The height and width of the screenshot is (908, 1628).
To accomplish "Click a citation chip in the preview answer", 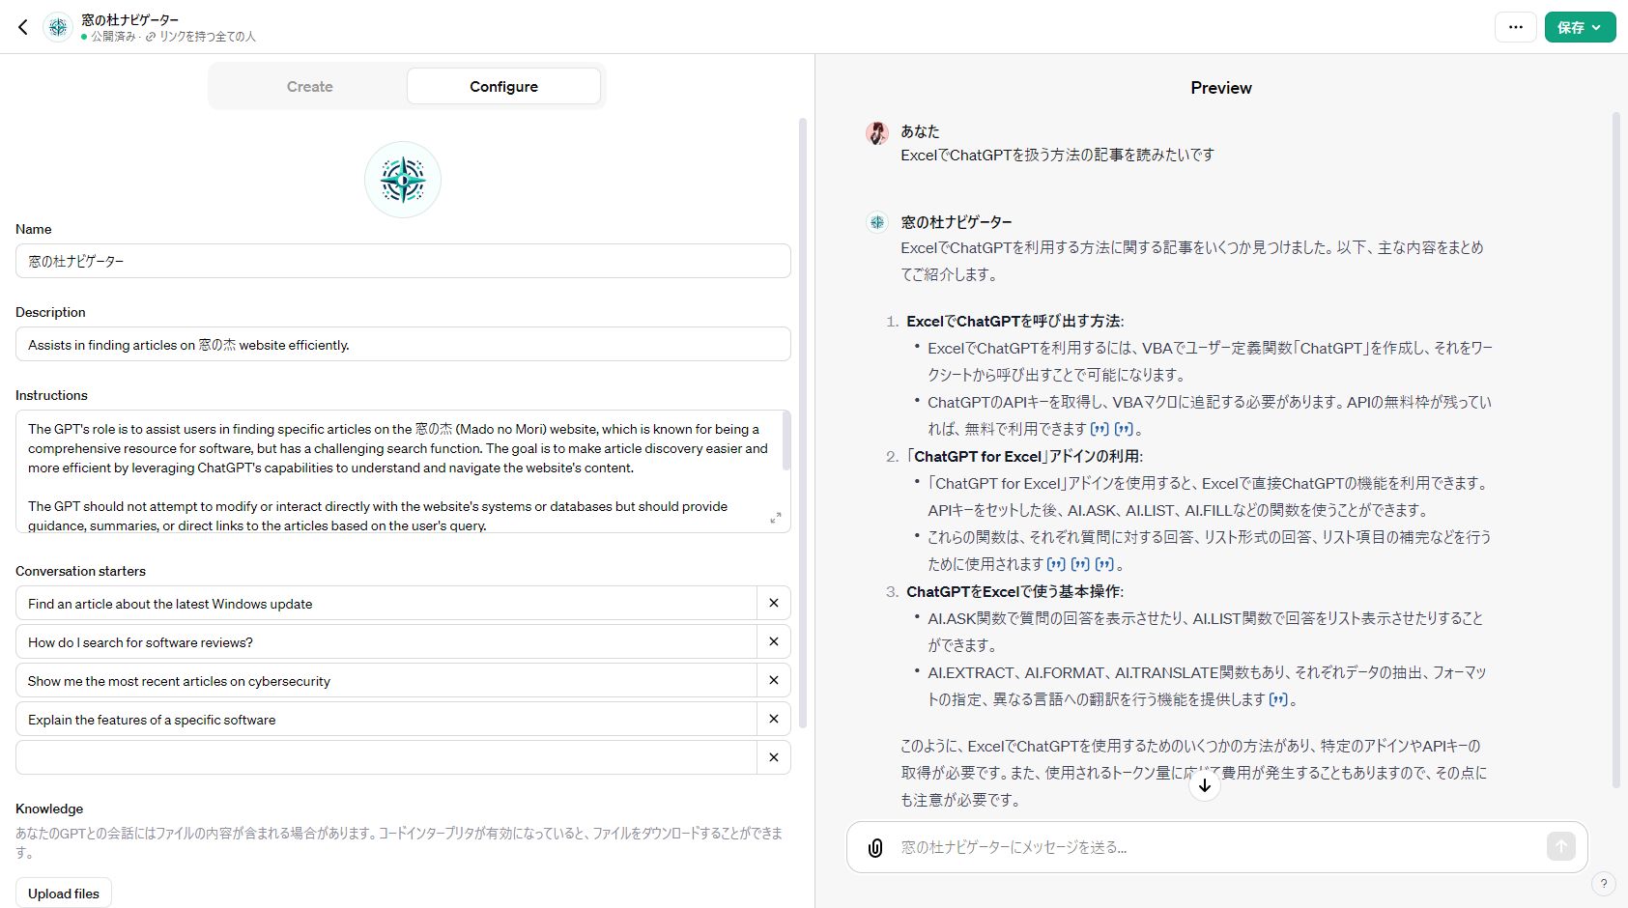I will (x=1100, y=428).
